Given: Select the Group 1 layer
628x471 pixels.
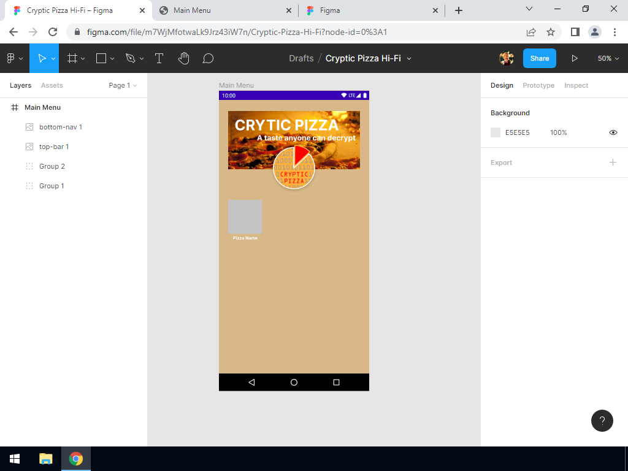Looking at the screenshot, I should (x=74, y=186).
